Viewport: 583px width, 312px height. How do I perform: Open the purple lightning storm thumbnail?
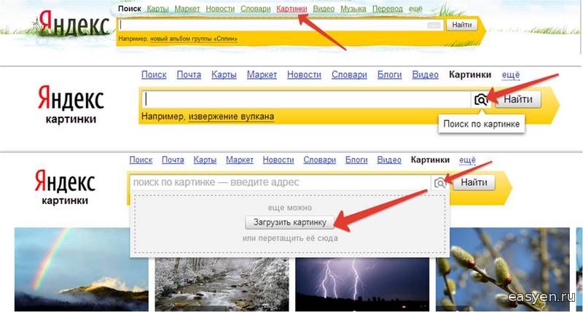[x=362, y=284]
